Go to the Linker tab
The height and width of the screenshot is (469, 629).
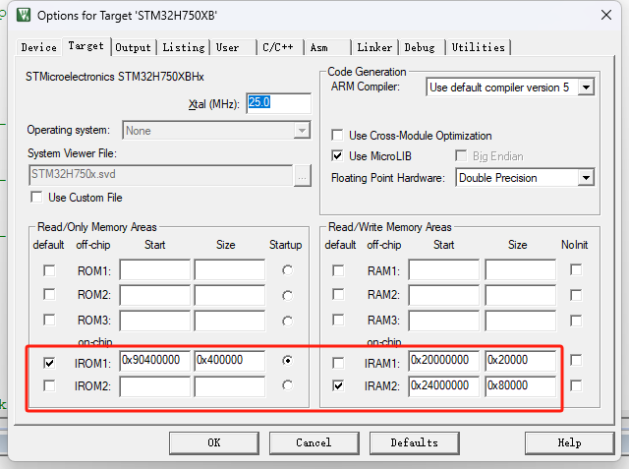(x=374, y=47)
